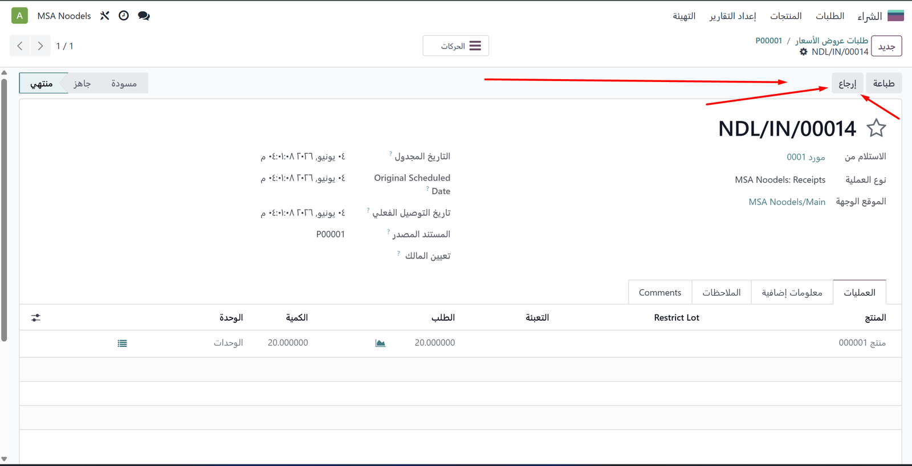Select the مسودة draft status stage
Screen dimensions: 912x466
pos(124,84)
